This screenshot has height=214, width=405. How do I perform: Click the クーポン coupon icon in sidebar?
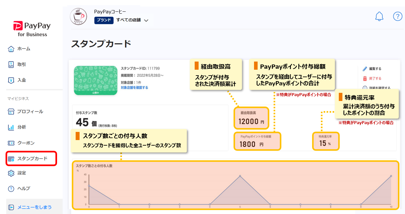(11, 143)
